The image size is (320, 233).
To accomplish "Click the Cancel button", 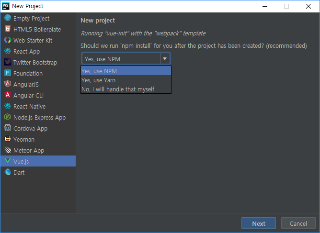I will (x=298, y=223).
